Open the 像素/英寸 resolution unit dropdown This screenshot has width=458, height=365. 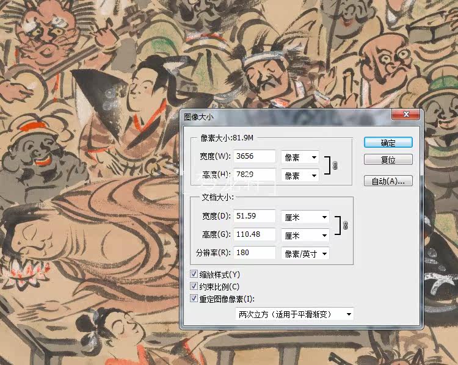pyautogui.click(x=305, y=254)
